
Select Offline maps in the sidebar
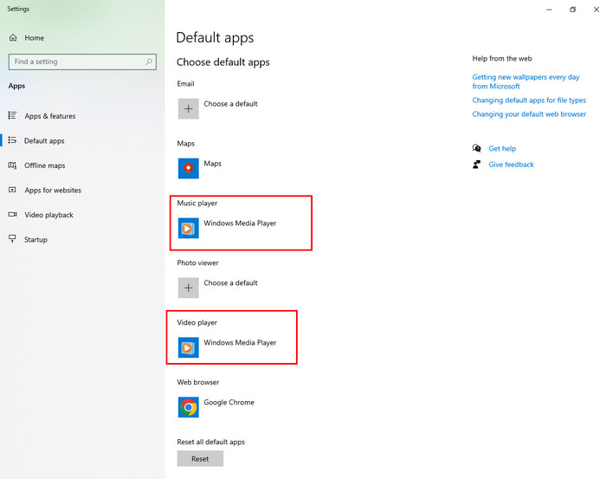click(x=44, y=165)
